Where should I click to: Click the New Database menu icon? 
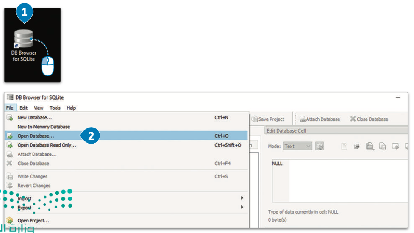tap(10, 118)
